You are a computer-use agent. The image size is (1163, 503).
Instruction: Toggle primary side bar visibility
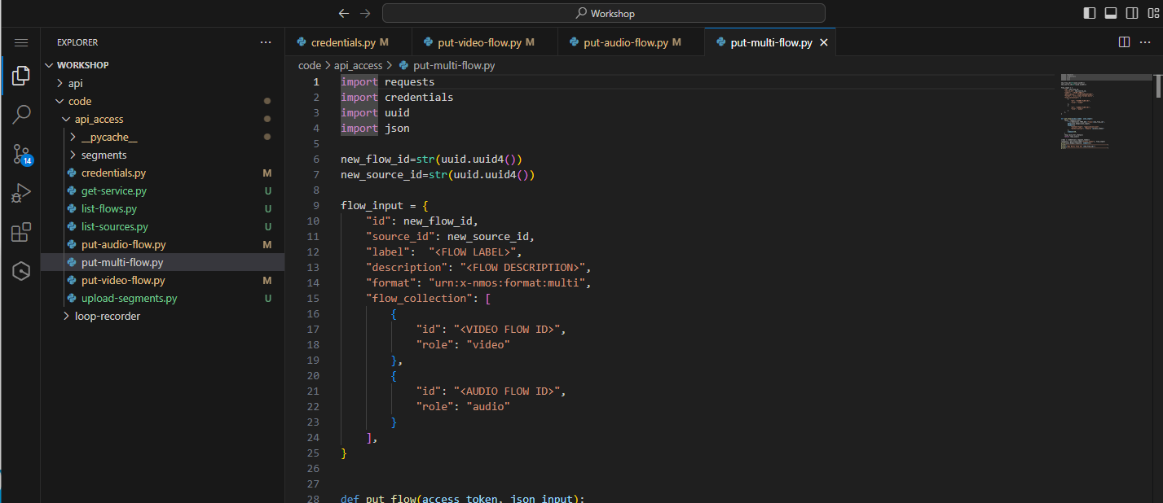click(x=1090, y=13)
